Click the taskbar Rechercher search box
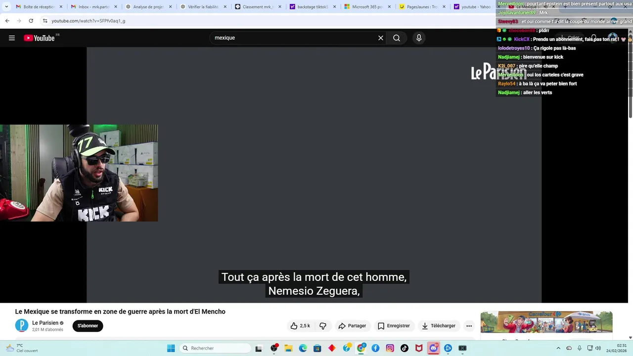This screenshot has width=633, height=356. [216, 348]
